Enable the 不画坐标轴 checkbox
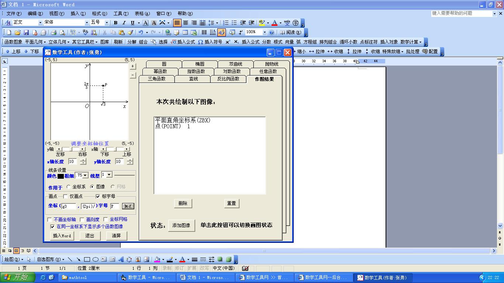 (49, 220)
